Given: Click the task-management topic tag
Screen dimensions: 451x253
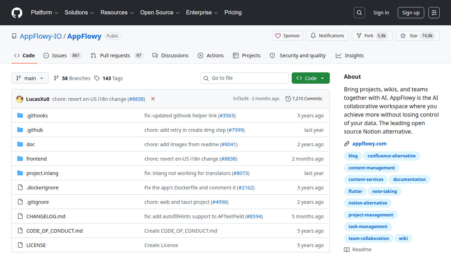Looking at the screenshot, I should 368,227.
